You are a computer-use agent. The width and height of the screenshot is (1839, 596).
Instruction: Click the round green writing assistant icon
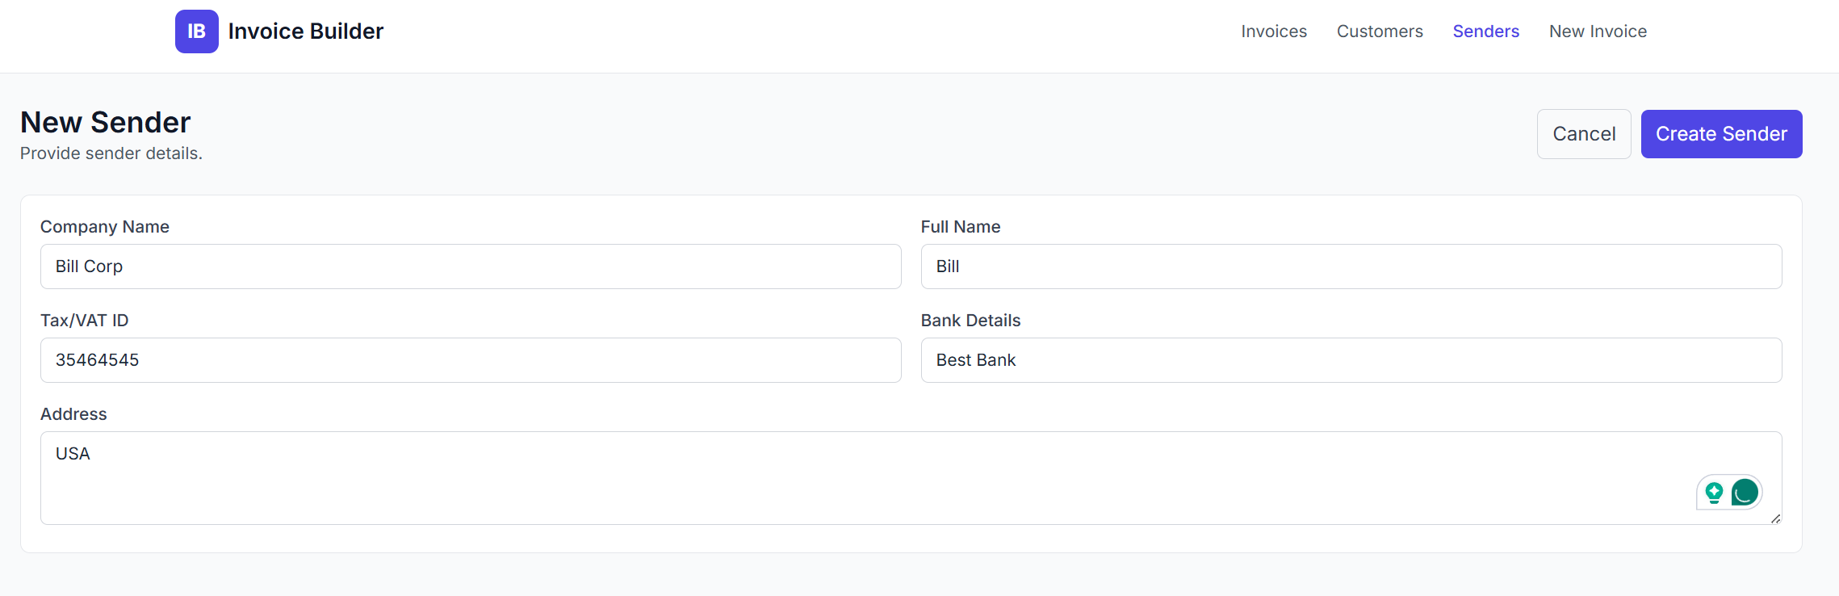tap(1745, 492)
